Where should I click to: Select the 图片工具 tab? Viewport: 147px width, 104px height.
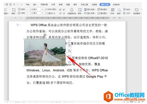pos(105,5)
